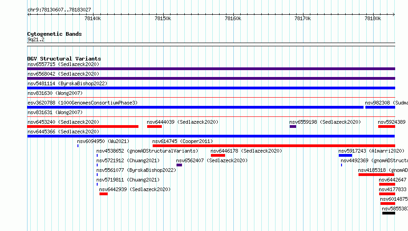
Task: Select the purple bar under nsv6562407
Action: point(179,165)
